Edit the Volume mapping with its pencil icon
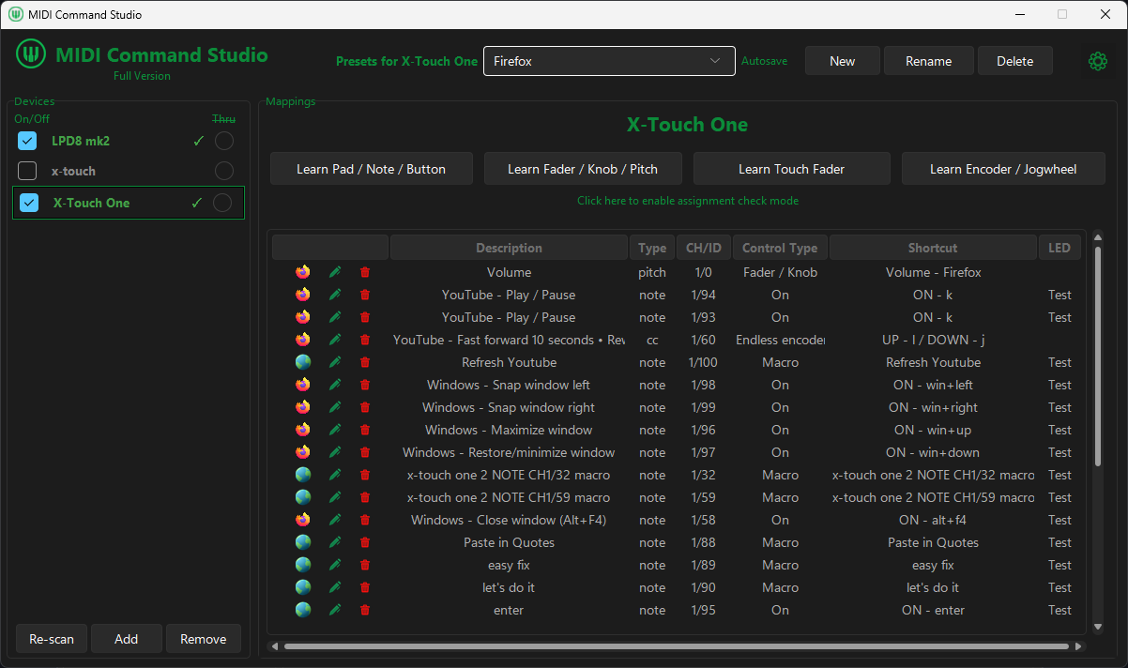The width and height of the screenshot is (1128, 668). 335,272
